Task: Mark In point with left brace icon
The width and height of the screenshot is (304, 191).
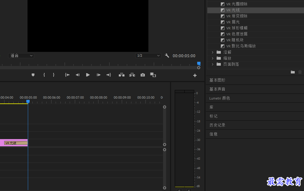Action: [x=44, y=75]
